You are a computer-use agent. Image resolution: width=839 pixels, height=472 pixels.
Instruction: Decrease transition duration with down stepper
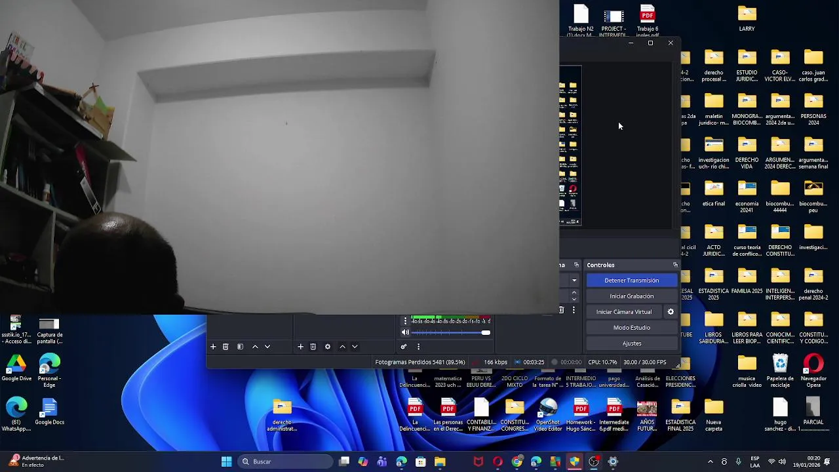(x=574, y=300)
